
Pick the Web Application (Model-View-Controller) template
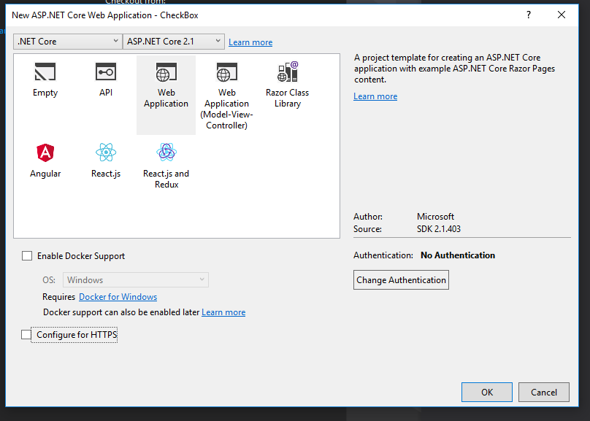click(x=226, y=95)
